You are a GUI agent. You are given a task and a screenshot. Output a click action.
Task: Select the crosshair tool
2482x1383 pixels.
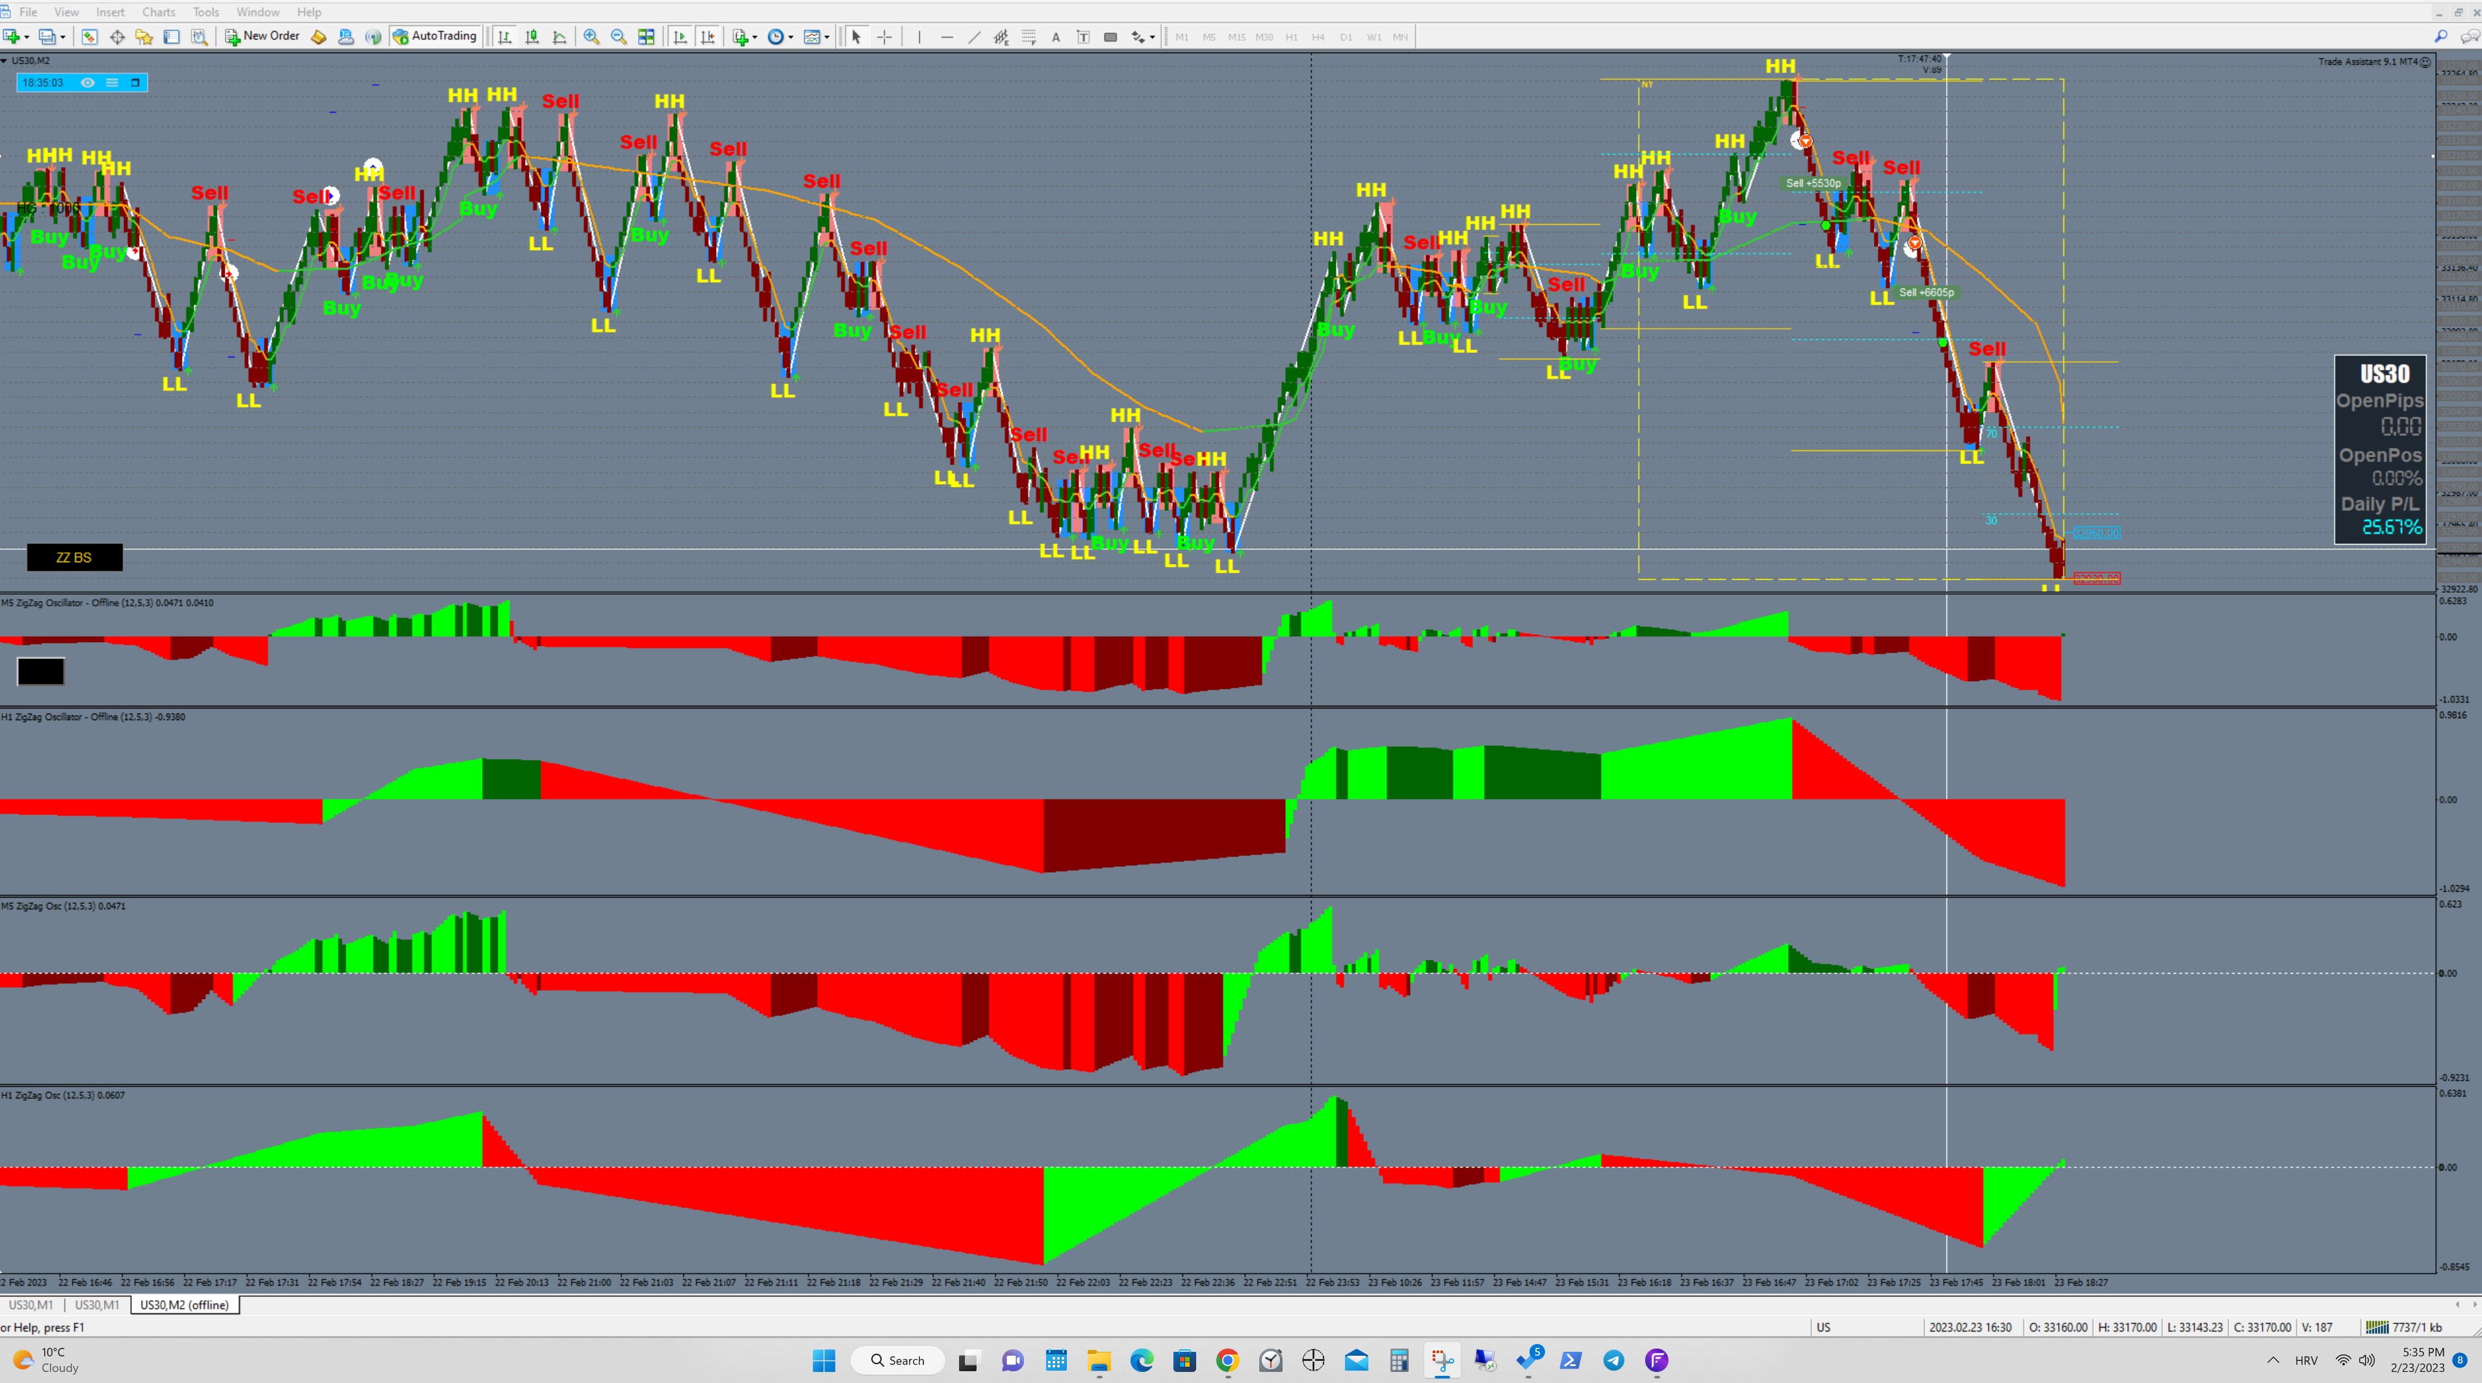[884, 36]
